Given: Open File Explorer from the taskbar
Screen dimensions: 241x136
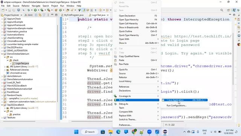Looking at the screenshot, I should [x=110, y=132].
